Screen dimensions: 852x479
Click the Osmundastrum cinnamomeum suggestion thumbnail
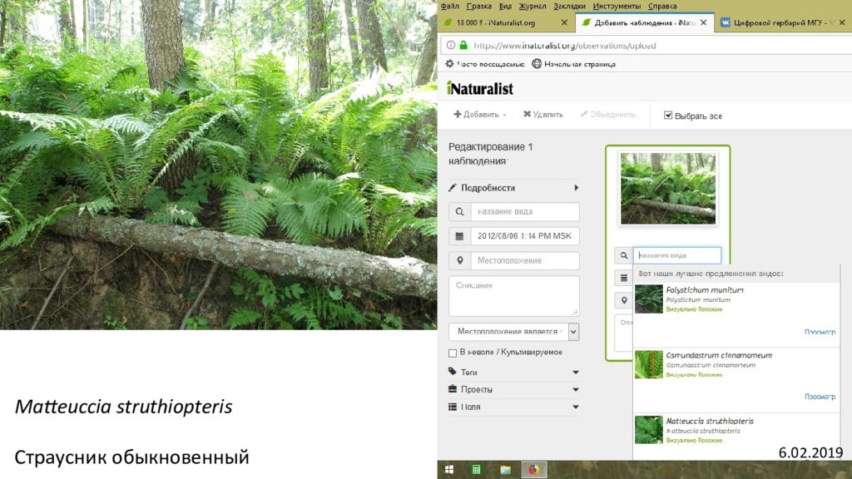click(649, 364)
